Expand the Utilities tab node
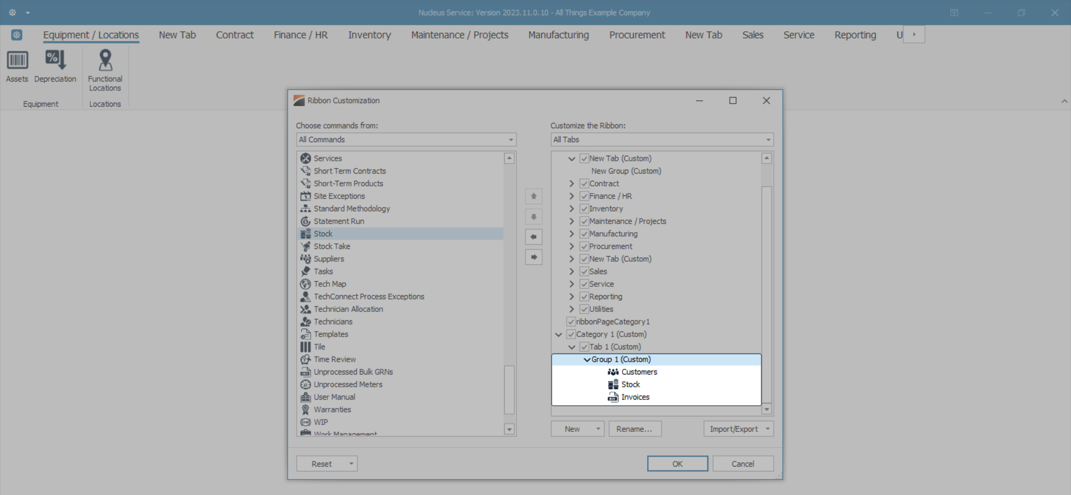The width and height of the screenshot is (1071, 495). (x=572, y=309)
